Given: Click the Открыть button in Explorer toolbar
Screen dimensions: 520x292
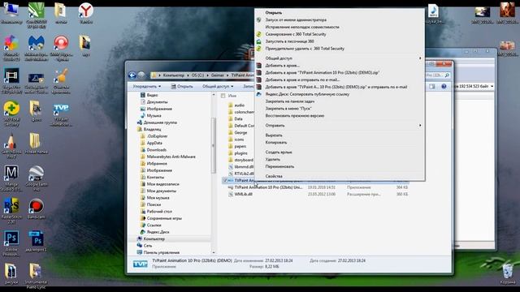Looking at the screenshot, I should pyautogui.click(x=182, y=87).
